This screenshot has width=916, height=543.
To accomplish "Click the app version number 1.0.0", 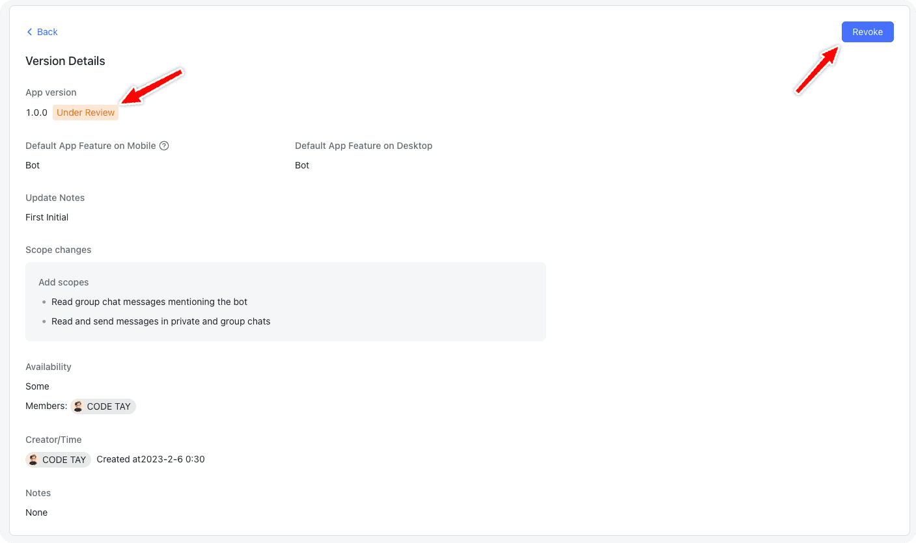I will click(x=36, y=113).
